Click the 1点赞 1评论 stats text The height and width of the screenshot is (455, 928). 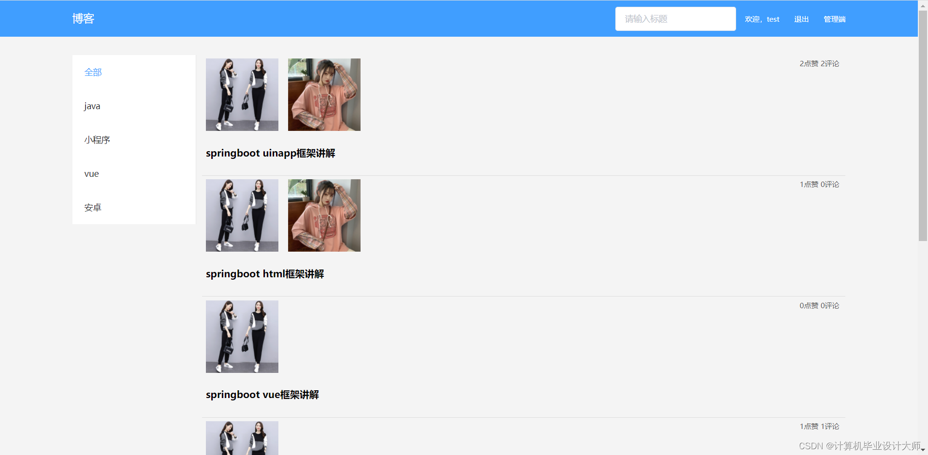[x=819, y=427]
